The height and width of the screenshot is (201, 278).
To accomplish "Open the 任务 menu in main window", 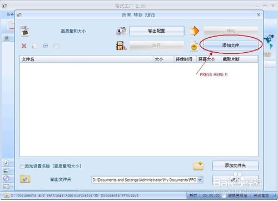I will pos(10,14).
